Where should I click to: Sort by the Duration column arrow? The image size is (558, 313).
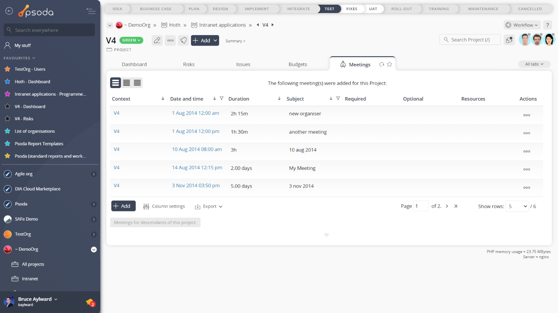pos(279,99)
